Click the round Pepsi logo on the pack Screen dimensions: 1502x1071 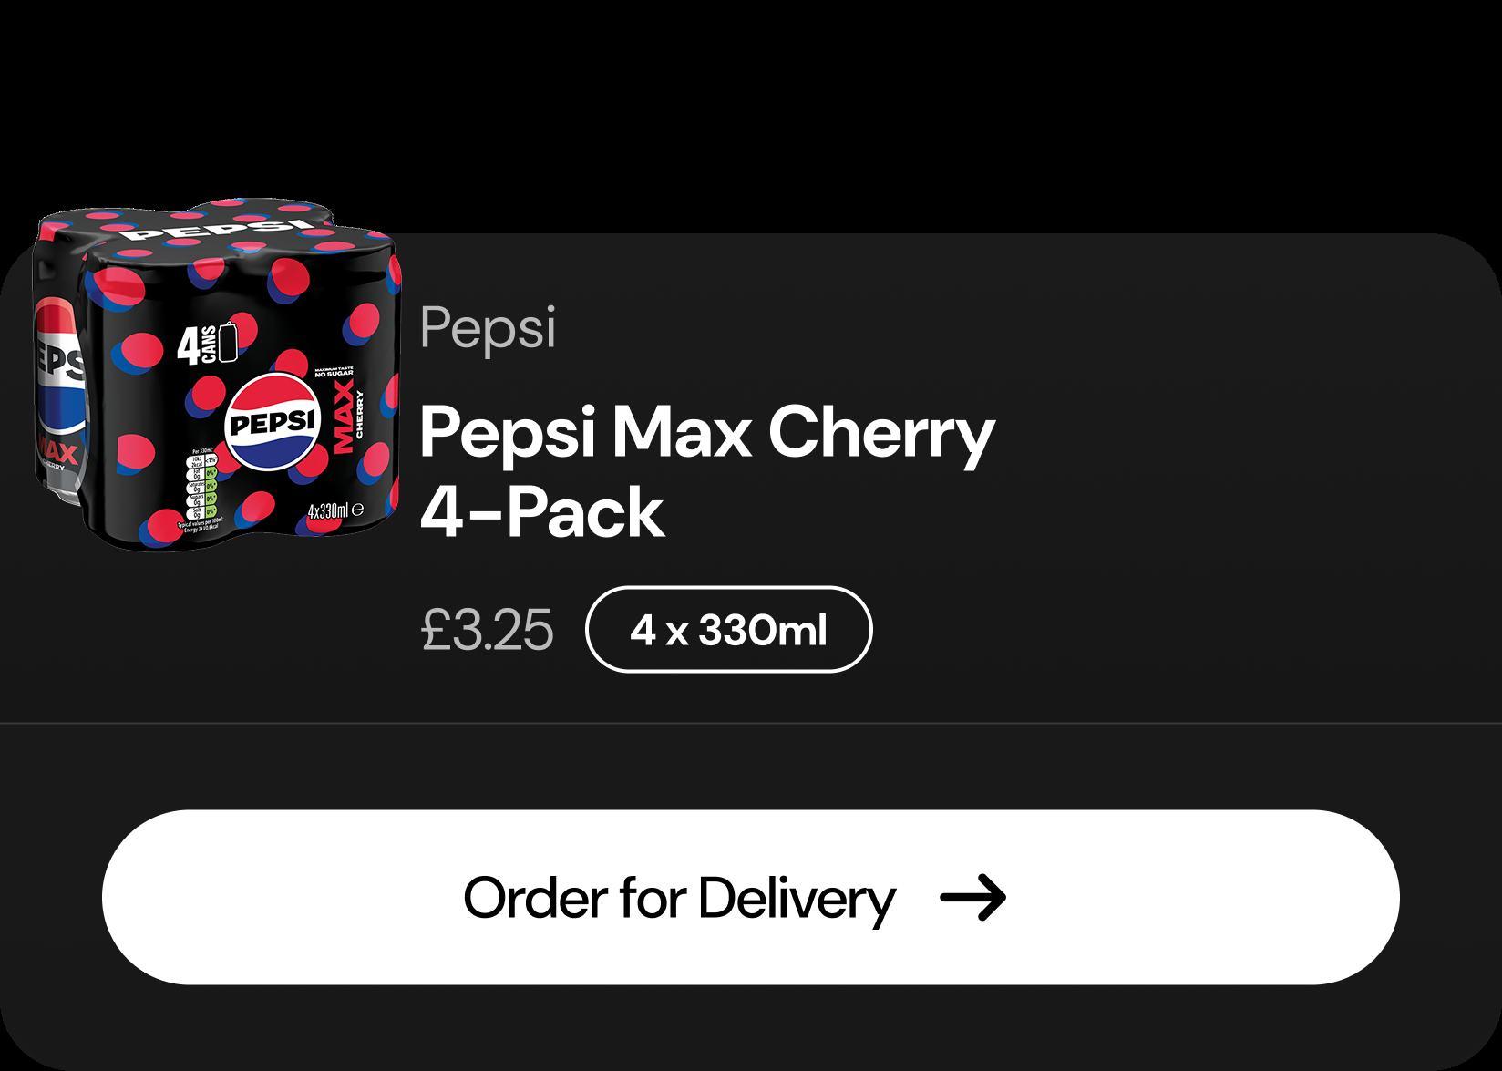tap(272, 425)
